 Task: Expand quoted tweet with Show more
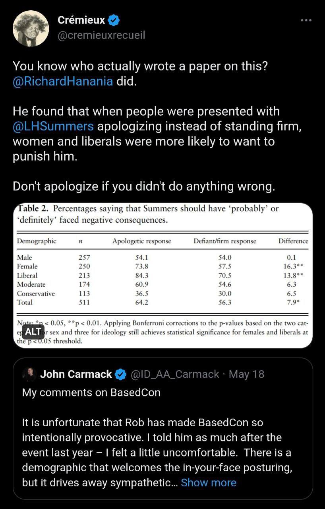point(208,482)
